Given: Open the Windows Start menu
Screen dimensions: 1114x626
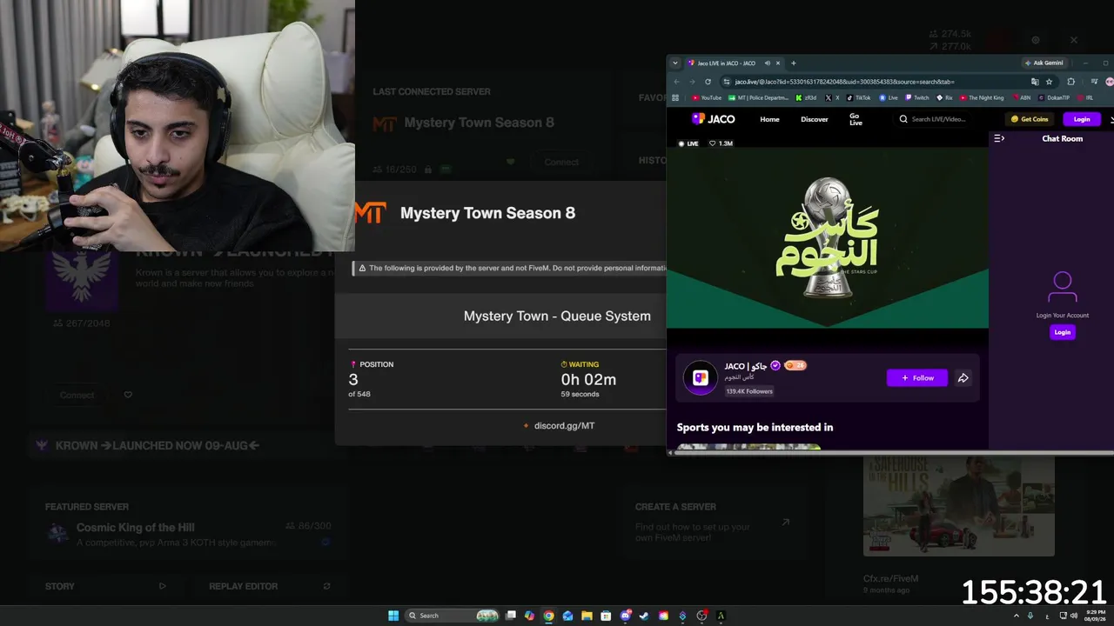Looking at the screenshot, I should coord(393,616).
